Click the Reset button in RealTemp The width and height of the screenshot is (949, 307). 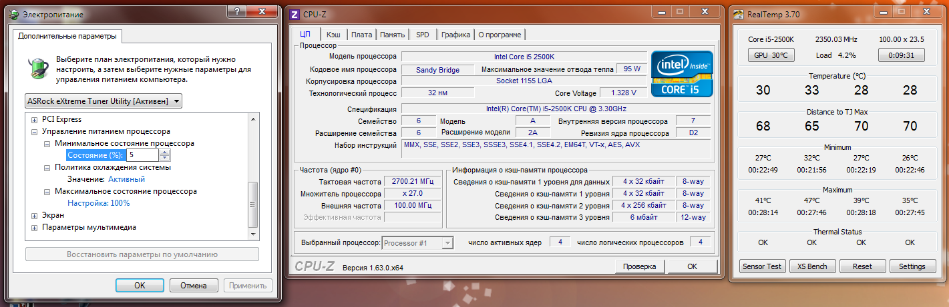[x=862, y=266]
